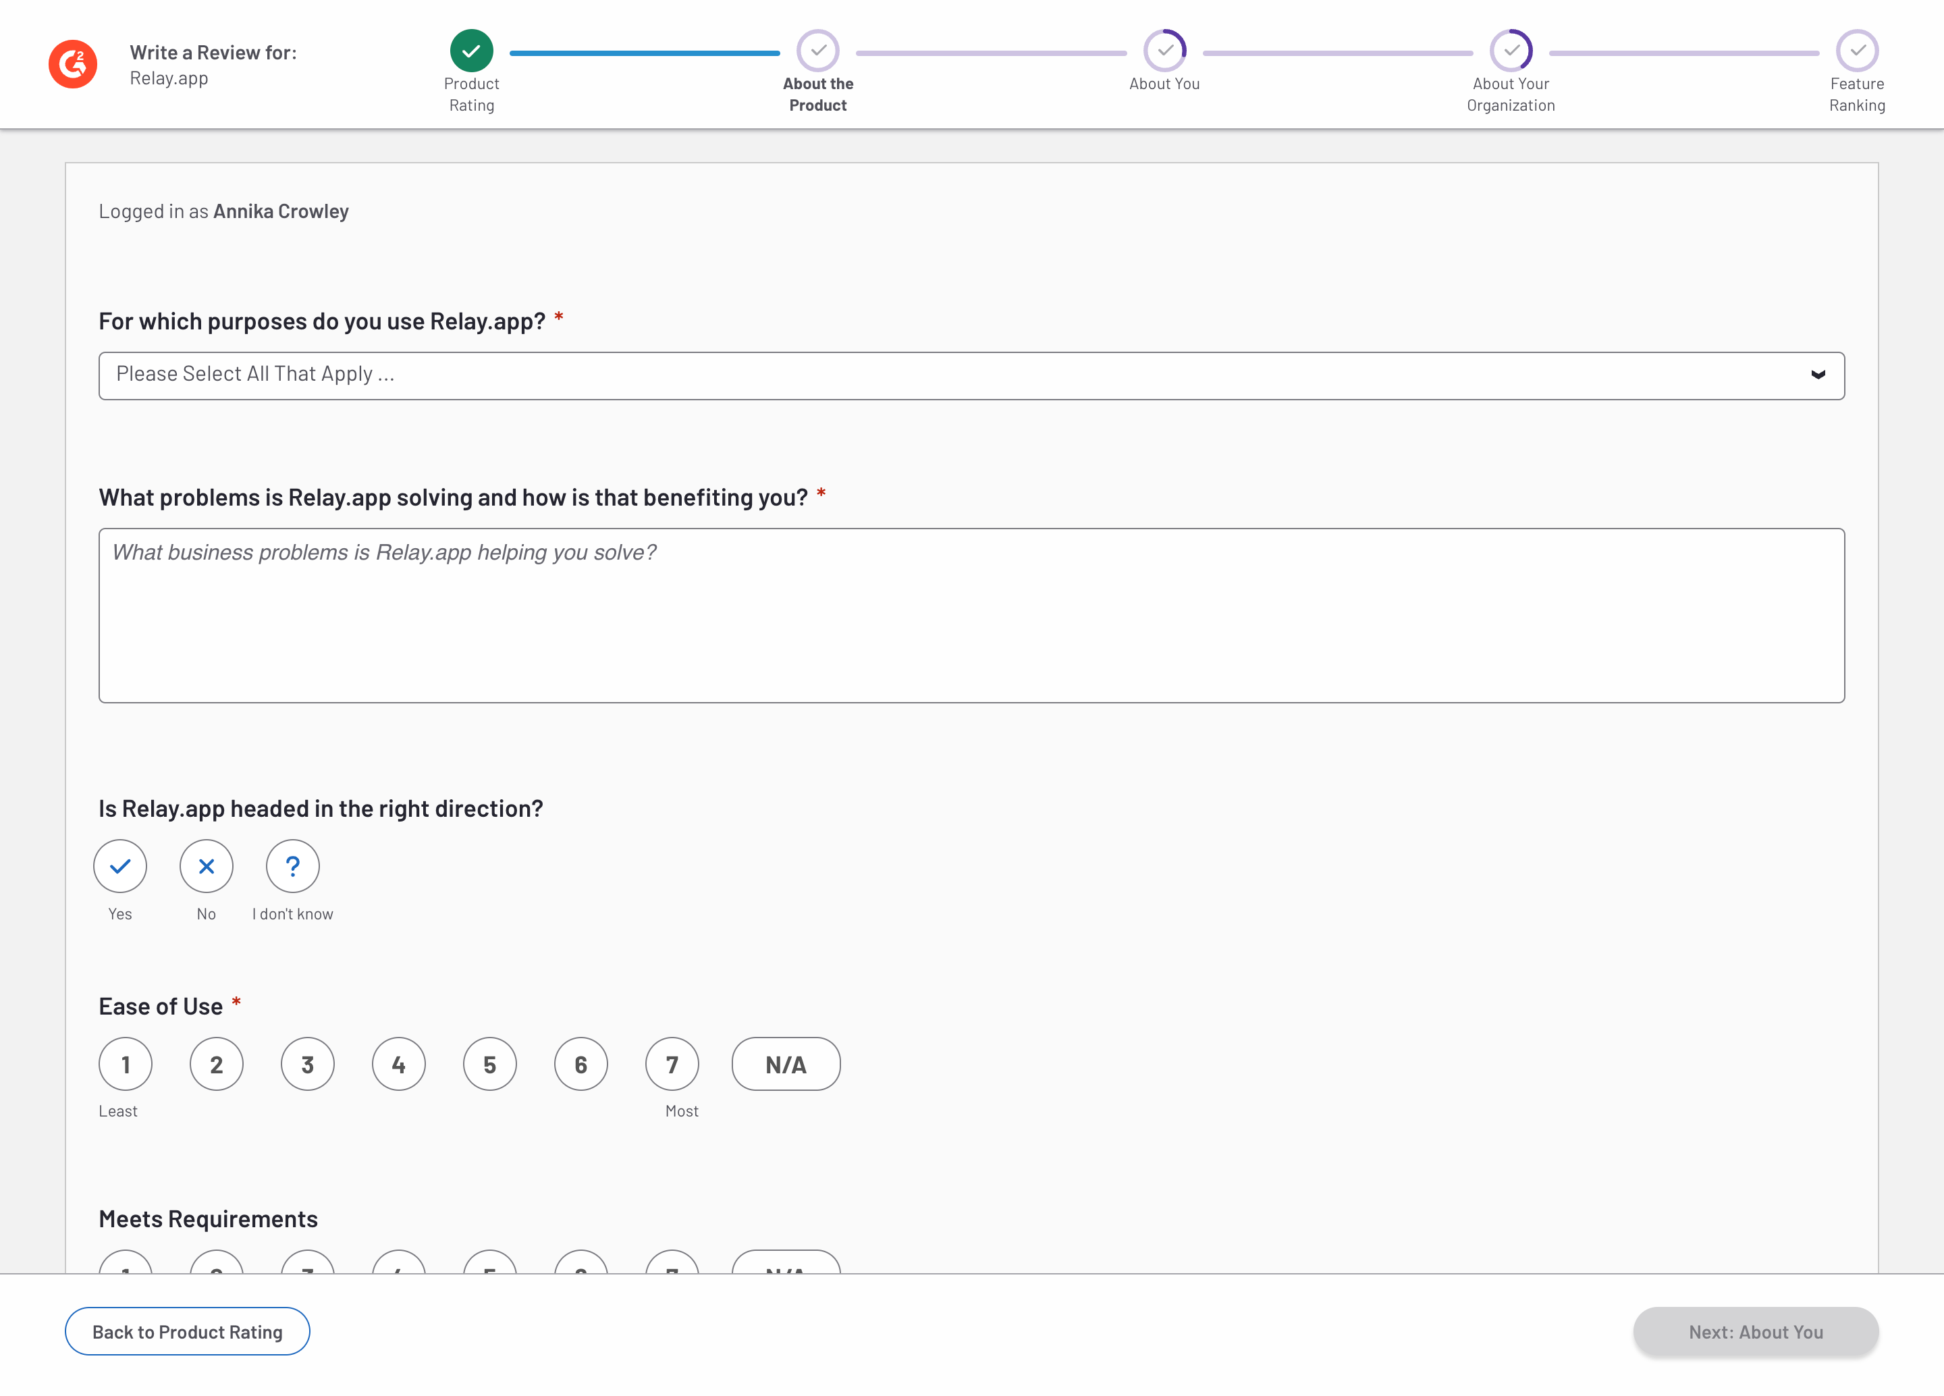Image resolution: width=1944 pixels, height=1396 pixels.
Task: Open the purposes 'Please Select All That Apply' dropdown
Action: [971, 375]
